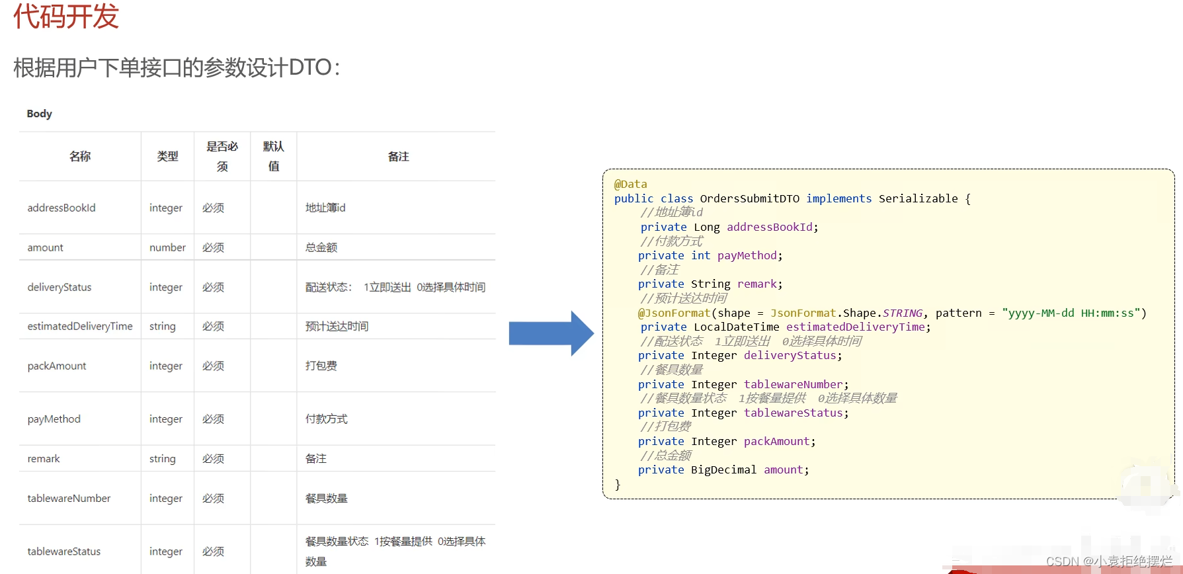Click the remark '配送状态: 1立即送出 0选择具体时间' in table

coord(395,287)
